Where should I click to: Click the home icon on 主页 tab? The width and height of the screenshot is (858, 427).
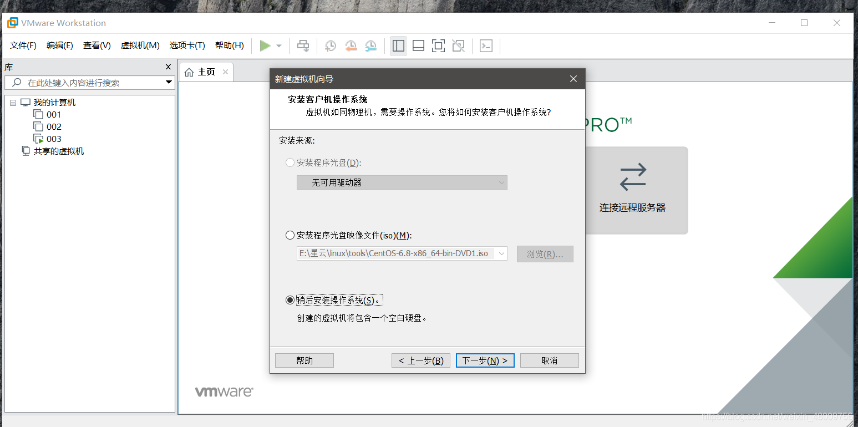click(189, 72)
